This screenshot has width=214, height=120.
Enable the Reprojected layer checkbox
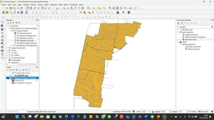coord(10,80)
